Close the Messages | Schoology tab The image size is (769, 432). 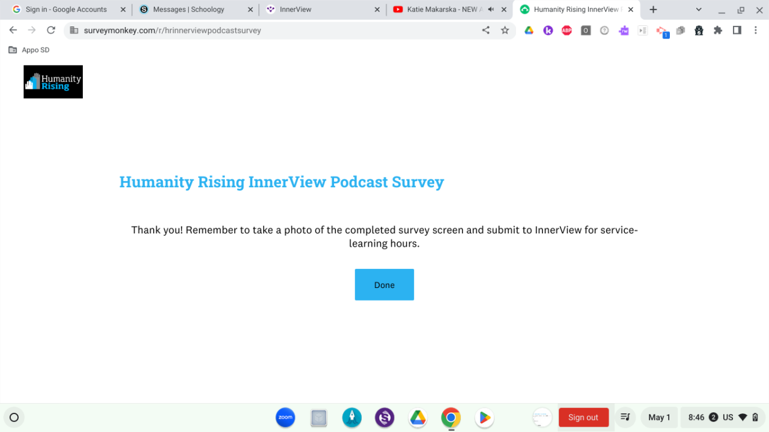click(x=250, y=10)
